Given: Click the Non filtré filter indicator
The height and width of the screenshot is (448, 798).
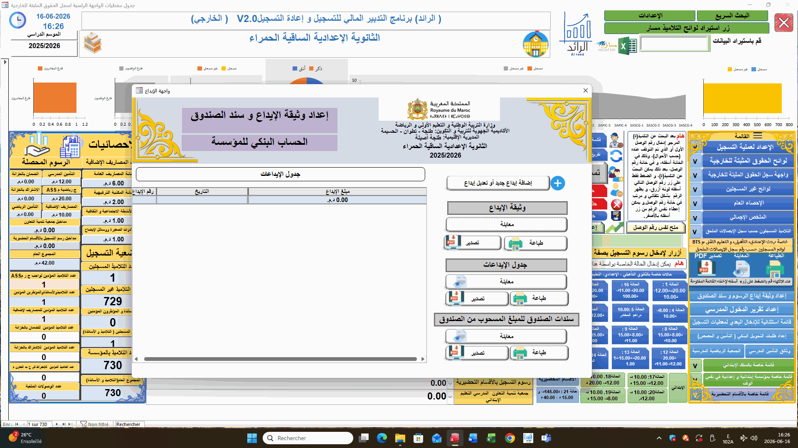Looking at the screenshot, I should pyautogui.click(x=94, y=424).
